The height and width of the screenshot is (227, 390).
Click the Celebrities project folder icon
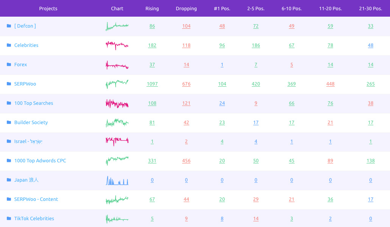click(8, 45)
